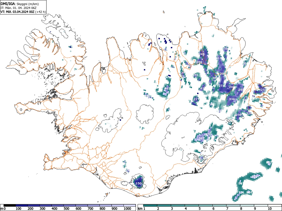Click the '1000' label on the m scale
This screenshot has width=282, height=211.
click(127, 209)
